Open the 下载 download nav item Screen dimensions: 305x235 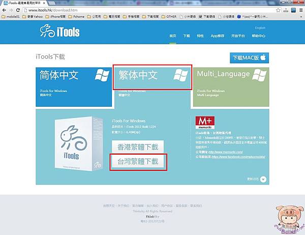pos(187,36)
